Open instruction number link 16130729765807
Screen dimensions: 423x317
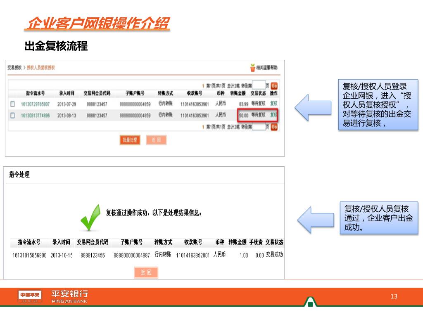[36, 104]
